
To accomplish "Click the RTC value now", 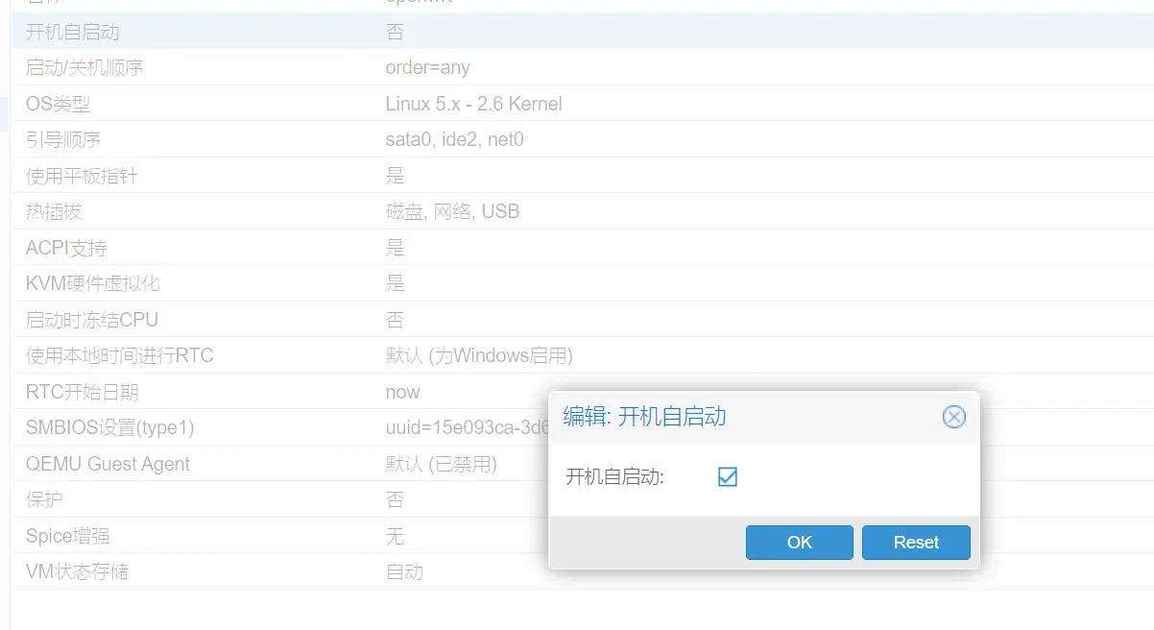I will point(402,393).
